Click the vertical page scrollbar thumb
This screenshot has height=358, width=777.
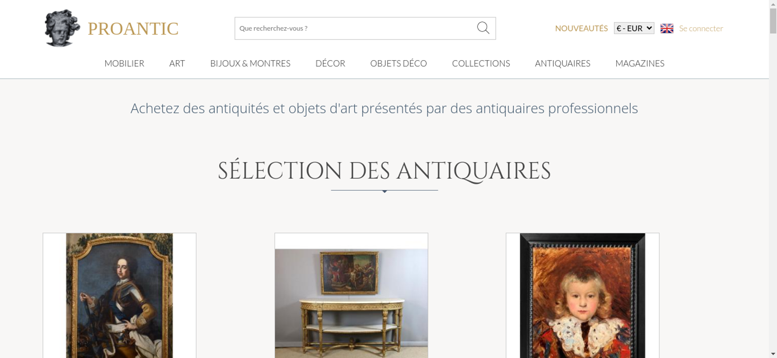(773, 21)
